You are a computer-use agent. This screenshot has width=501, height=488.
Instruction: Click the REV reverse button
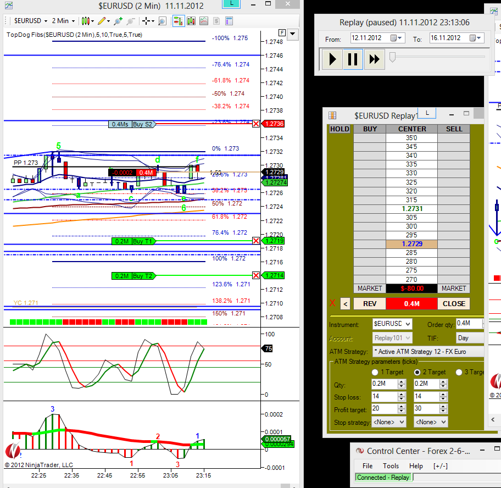[370, 303]
